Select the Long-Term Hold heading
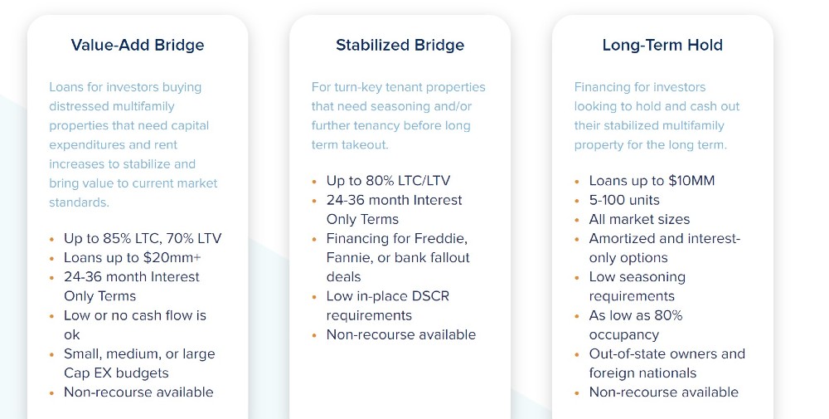829x419 pixels. [662, 45]
